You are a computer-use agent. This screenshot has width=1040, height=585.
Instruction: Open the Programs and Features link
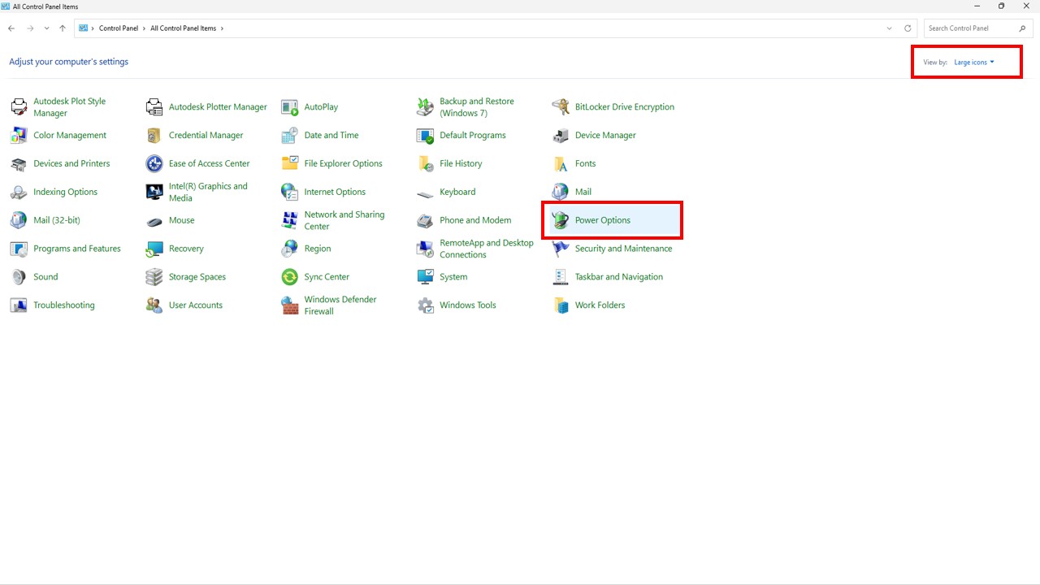(76, 249)
